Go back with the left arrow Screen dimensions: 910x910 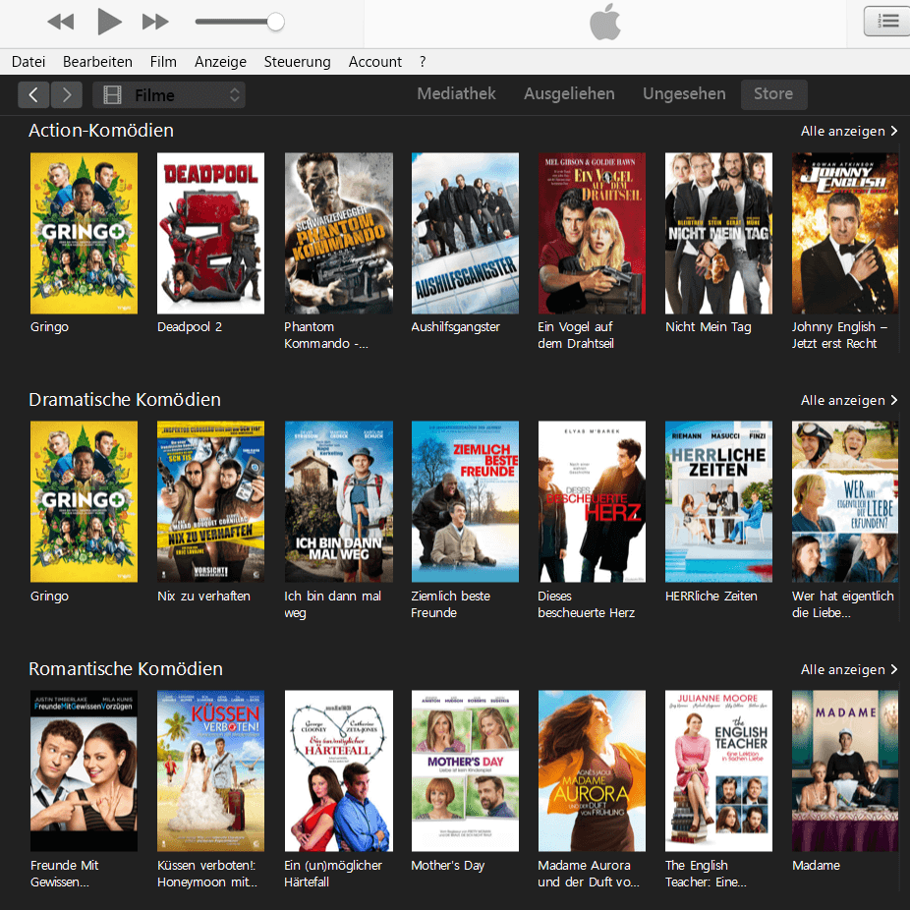click(x=33, y=94)
